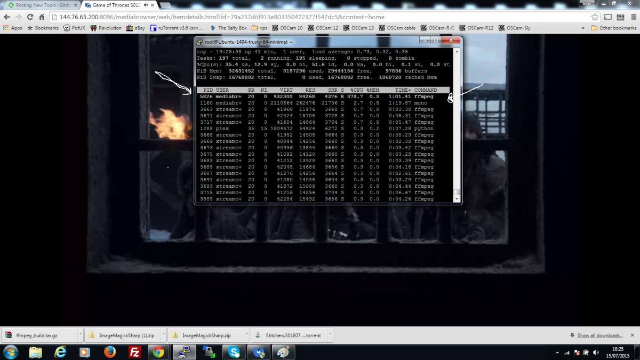Image resolution: width=640 pixels, height=360 pixels.
Task: Open The Salty Box bookmark
Action: 228,28
